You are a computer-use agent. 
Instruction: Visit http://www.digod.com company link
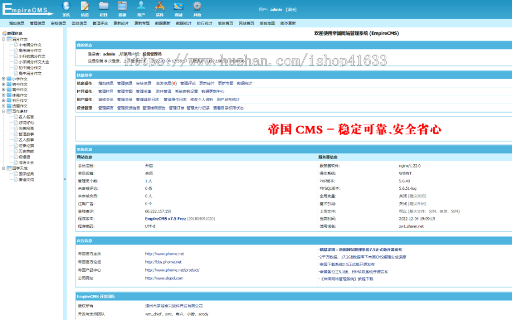[x=164, y=279]
